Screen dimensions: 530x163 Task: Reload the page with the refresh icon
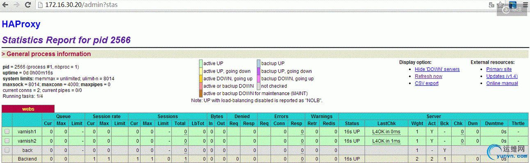pyautogui.click(x=28, y=5)
